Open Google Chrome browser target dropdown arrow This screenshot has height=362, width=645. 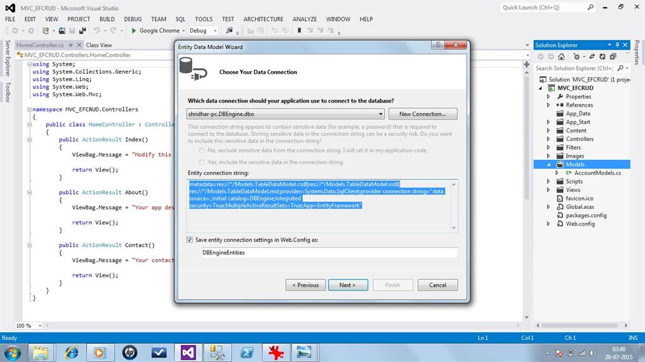coord(183,31)
